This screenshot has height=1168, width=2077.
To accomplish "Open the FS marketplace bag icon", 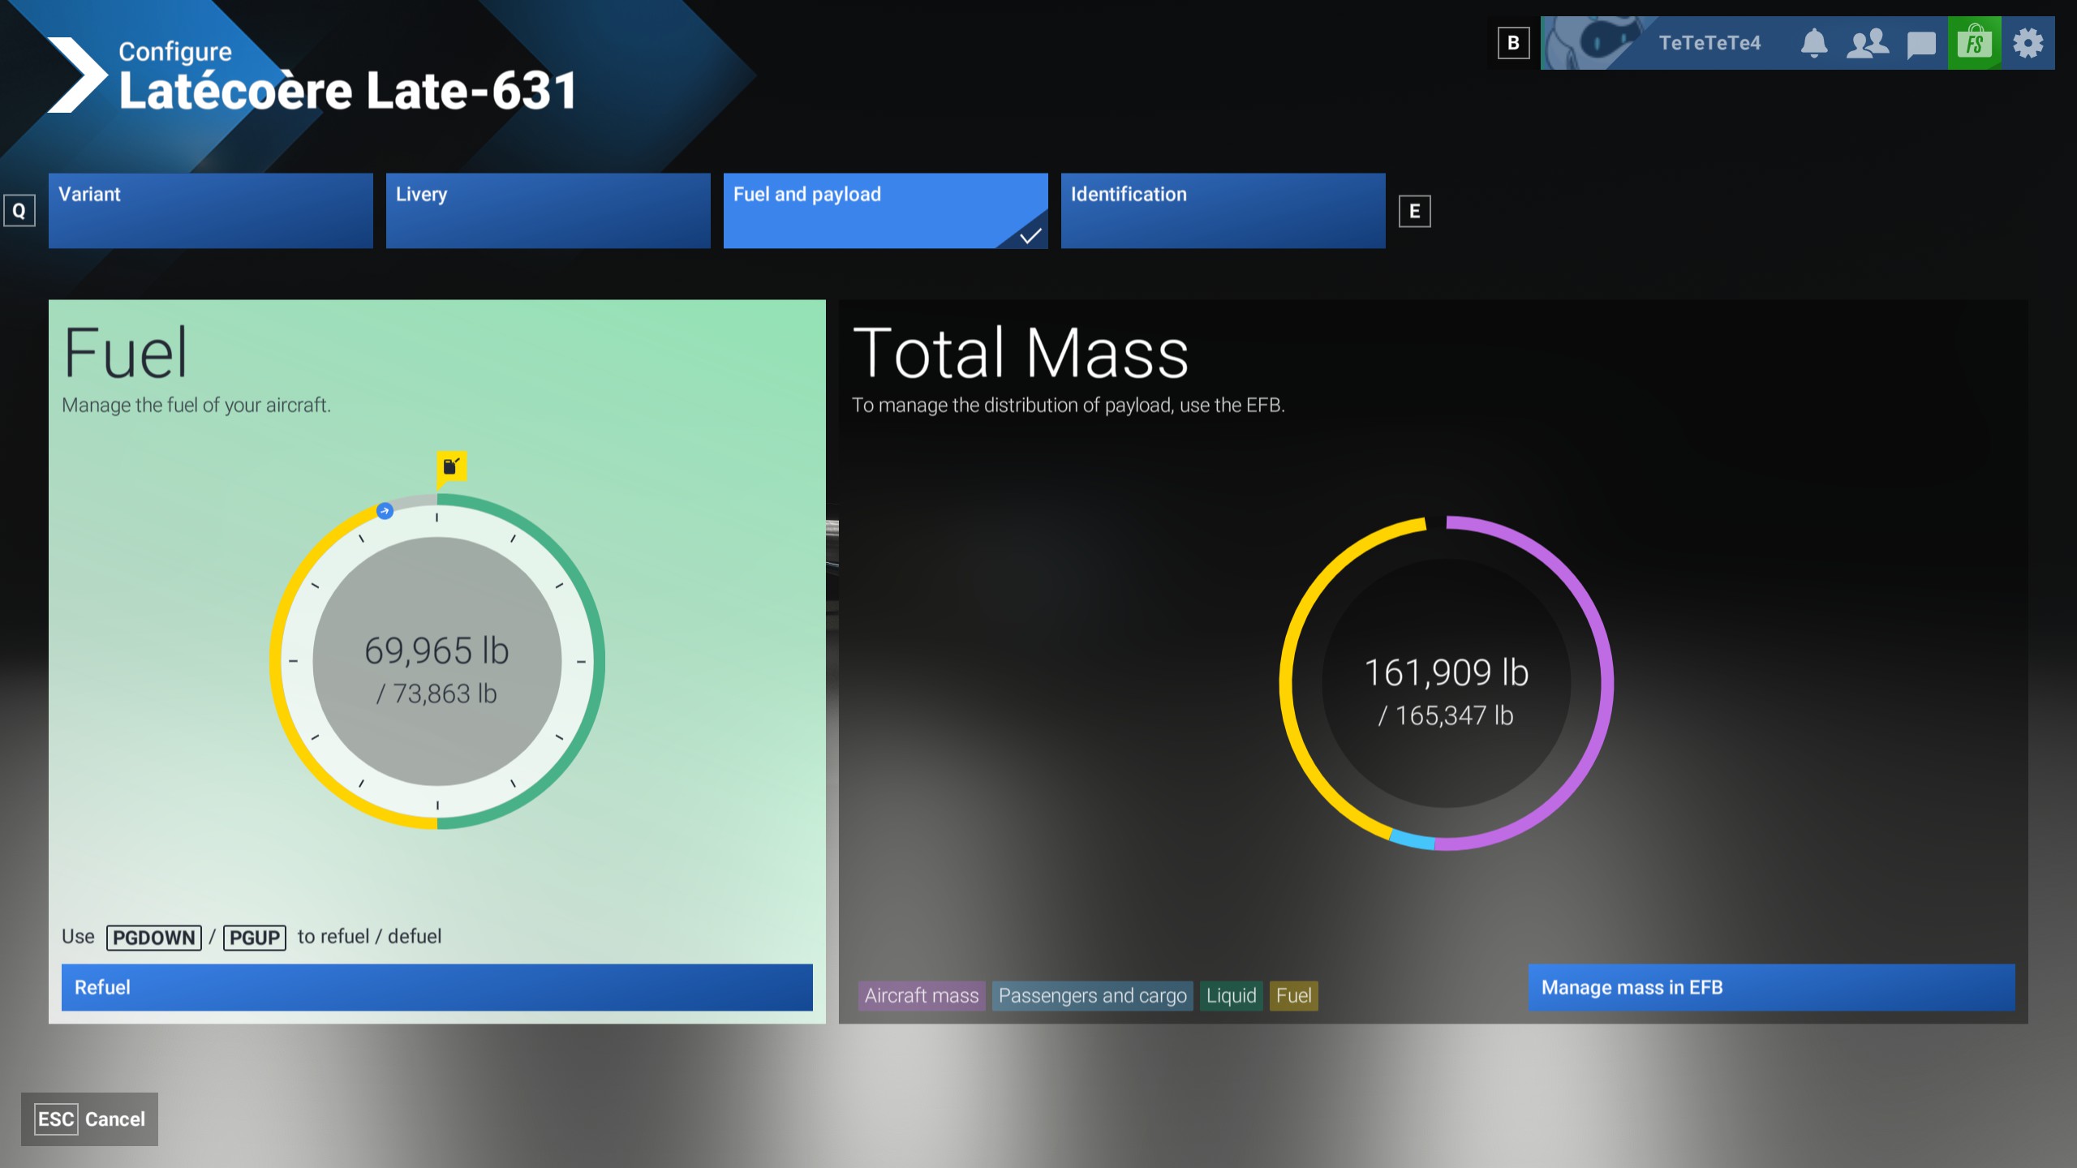I will click(x=1974, y=43).
